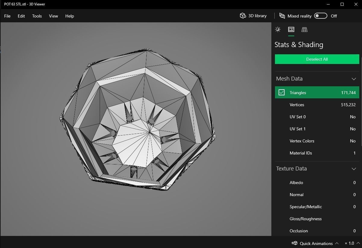Expand the Quick Animations chevron
Screen dimensions: 362x248
[x=337, y=243]
